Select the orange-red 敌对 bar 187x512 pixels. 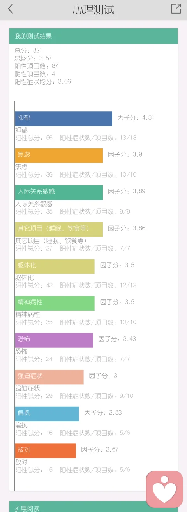(45, 450)
